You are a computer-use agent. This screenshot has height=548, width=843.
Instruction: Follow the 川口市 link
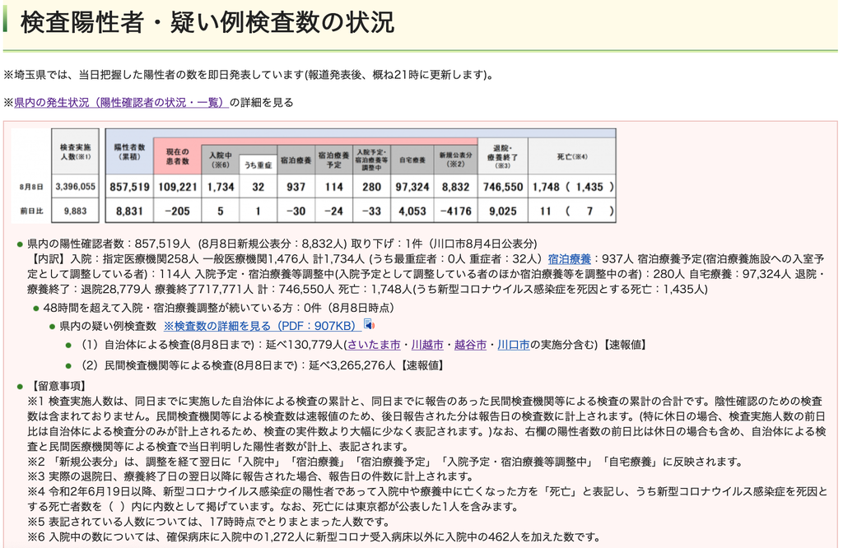(514, 345)
